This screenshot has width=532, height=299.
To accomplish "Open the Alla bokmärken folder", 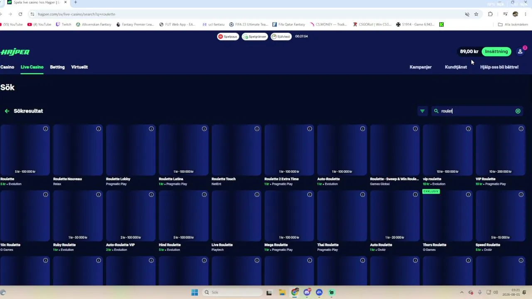I will pyautogui.click(x=513, y=25).
